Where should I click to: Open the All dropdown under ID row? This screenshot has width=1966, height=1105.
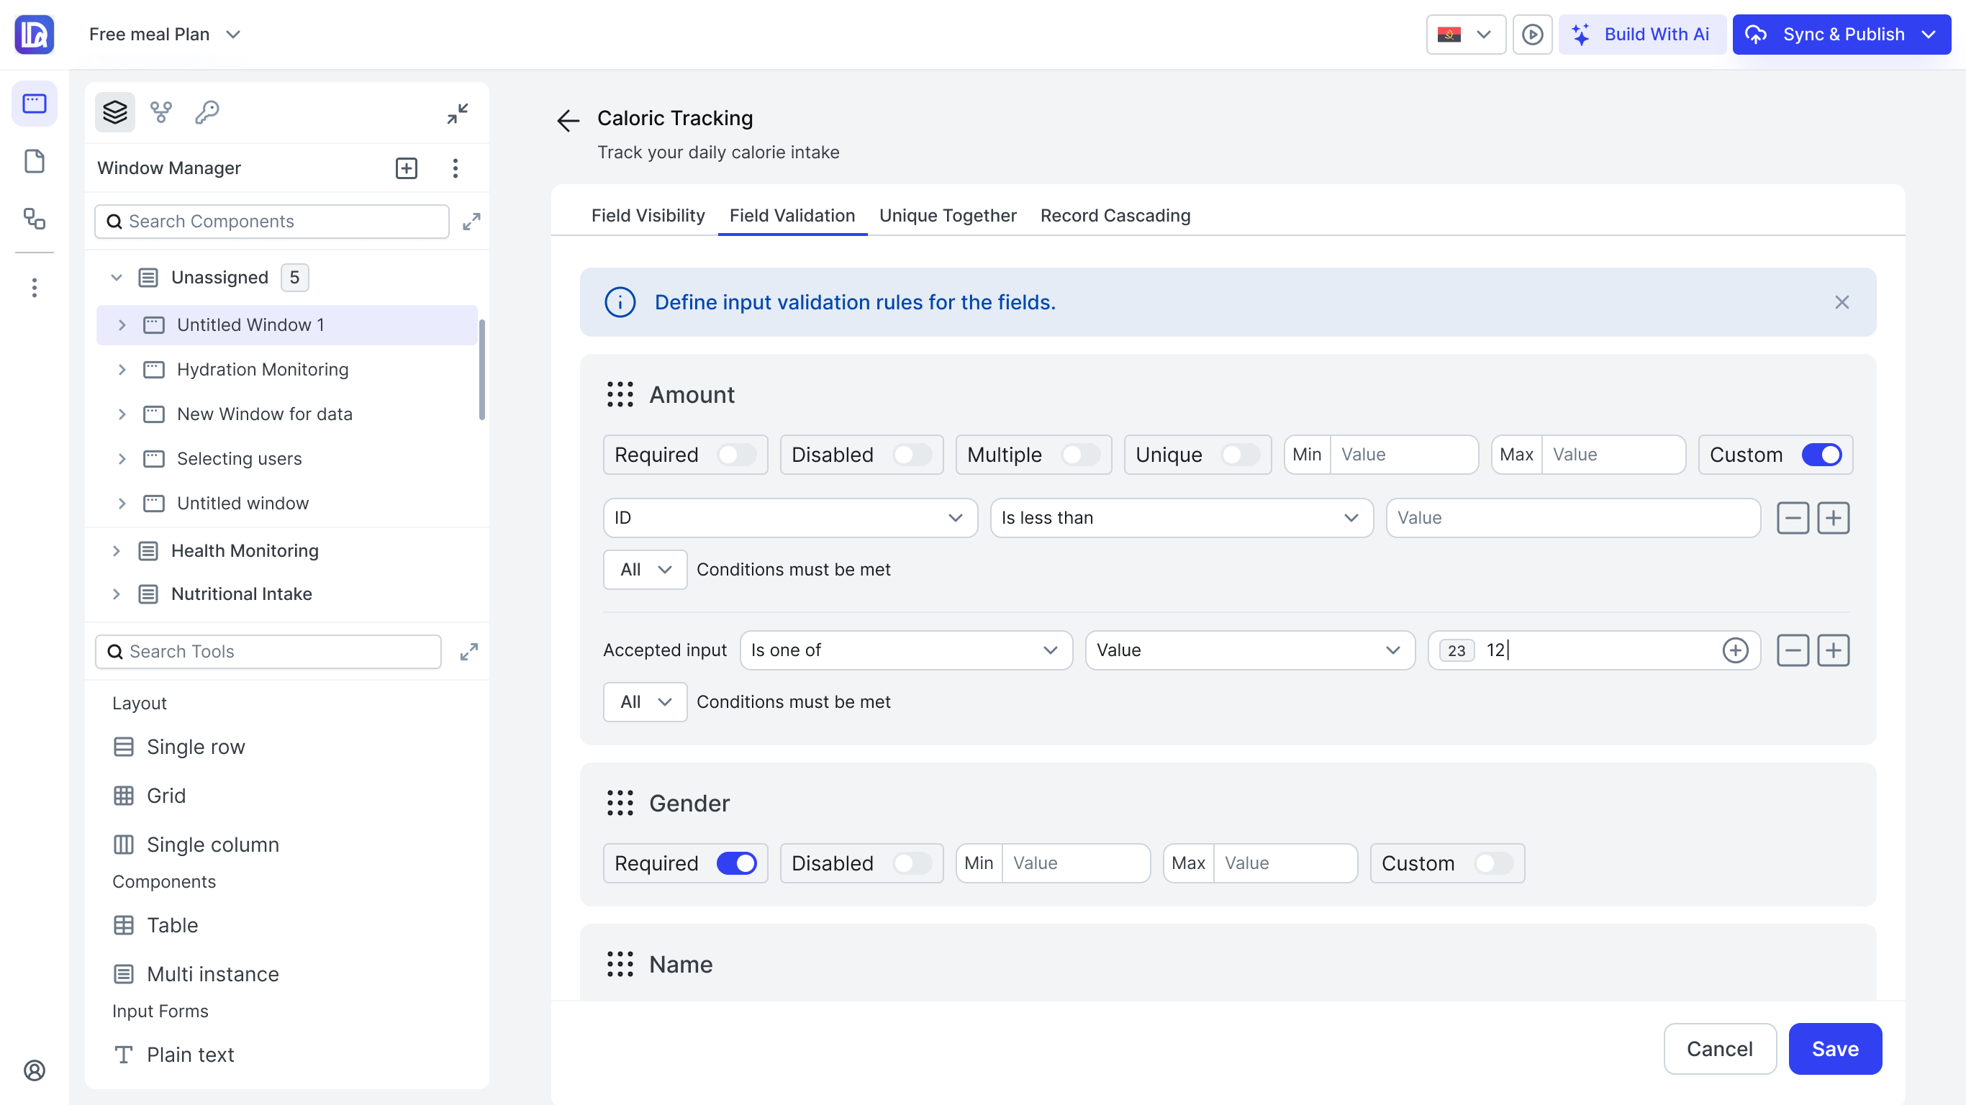[645, 569]
